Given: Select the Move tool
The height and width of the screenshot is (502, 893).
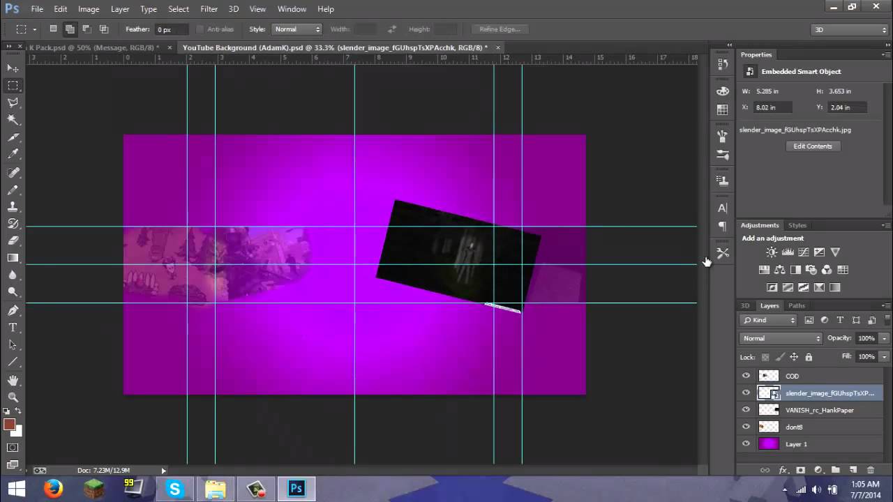Looking at the screenshot, I should 13,68.
